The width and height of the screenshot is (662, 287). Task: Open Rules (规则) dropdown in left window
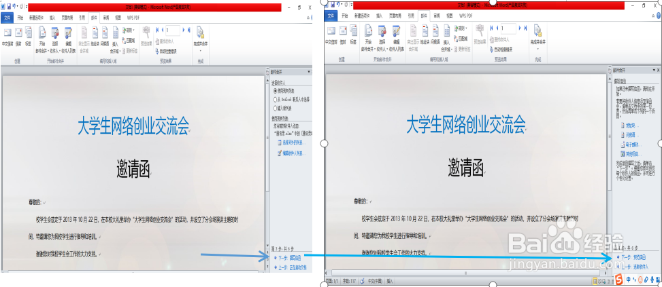[129, 30]
